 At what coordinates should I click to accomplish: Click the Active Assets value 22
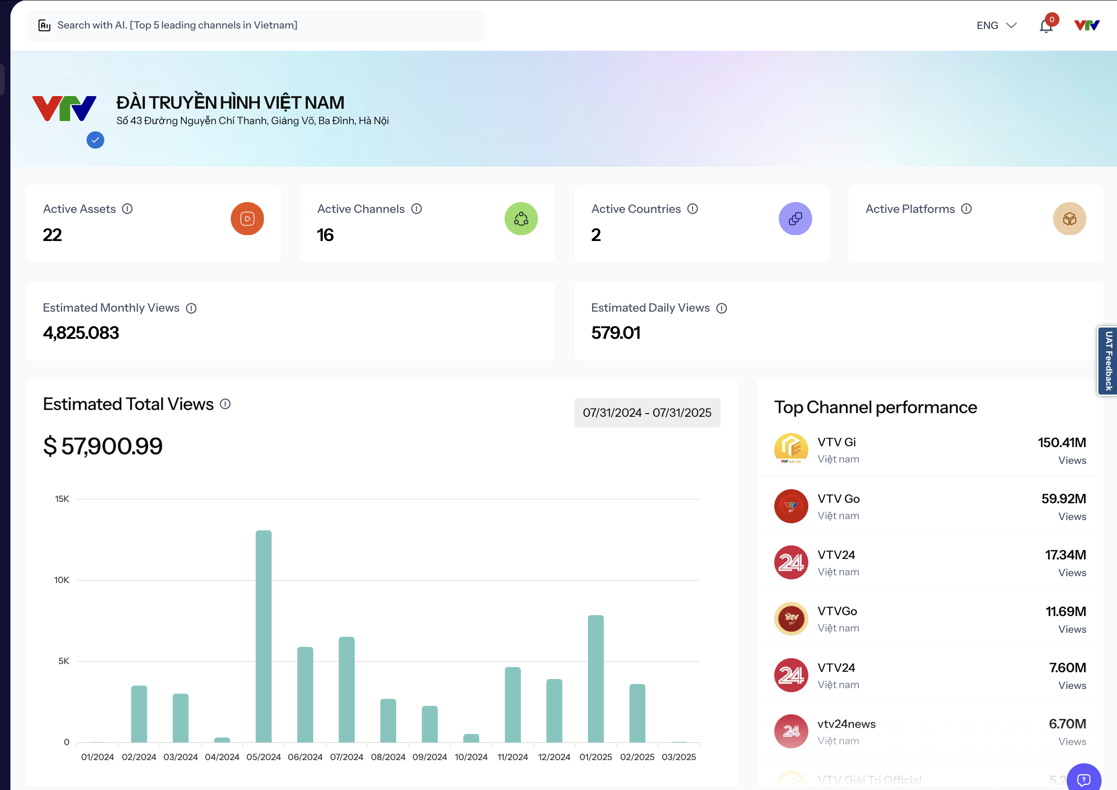52,235
